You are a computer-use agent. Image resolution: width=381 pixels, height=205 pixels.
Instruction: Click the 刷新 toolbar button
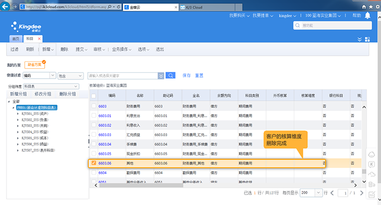tap(30, 49)
